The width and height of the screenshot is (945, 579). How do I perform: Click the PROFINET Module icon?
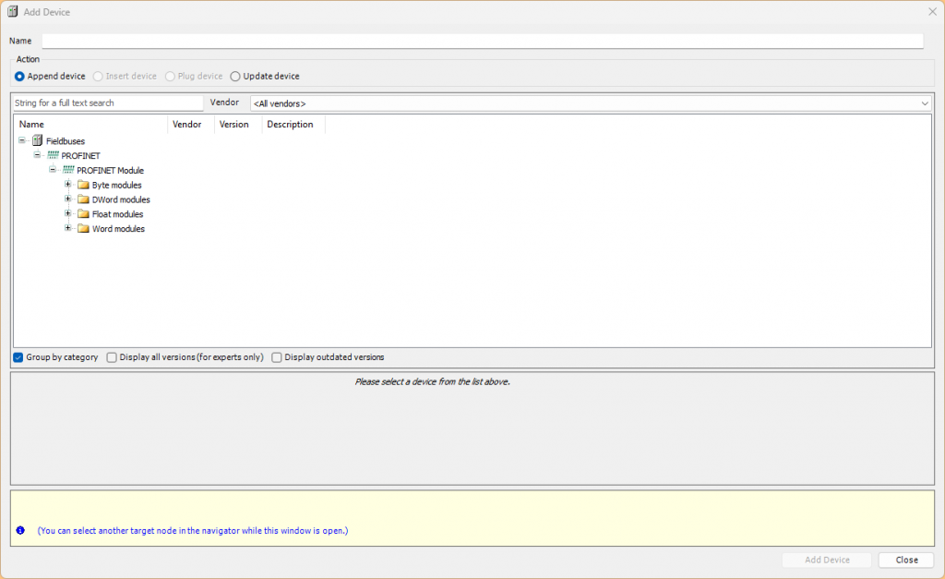coord(68,171)
